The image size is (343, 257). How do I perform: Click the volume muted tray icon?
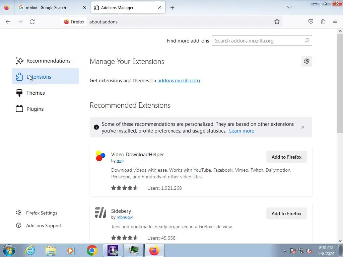pyautogui.click(x=309, y=251)
